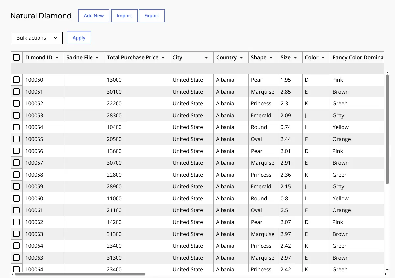The height and width of the screenshot is (278, 395).
Task: Click the vertical scrollbar thumb
Action: point(387,129)
